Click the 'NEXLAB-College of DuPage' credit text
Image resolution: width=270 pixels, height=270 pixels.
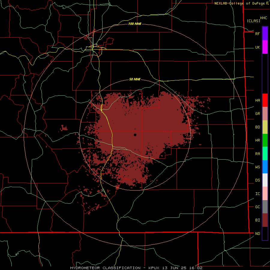[239, 3]
